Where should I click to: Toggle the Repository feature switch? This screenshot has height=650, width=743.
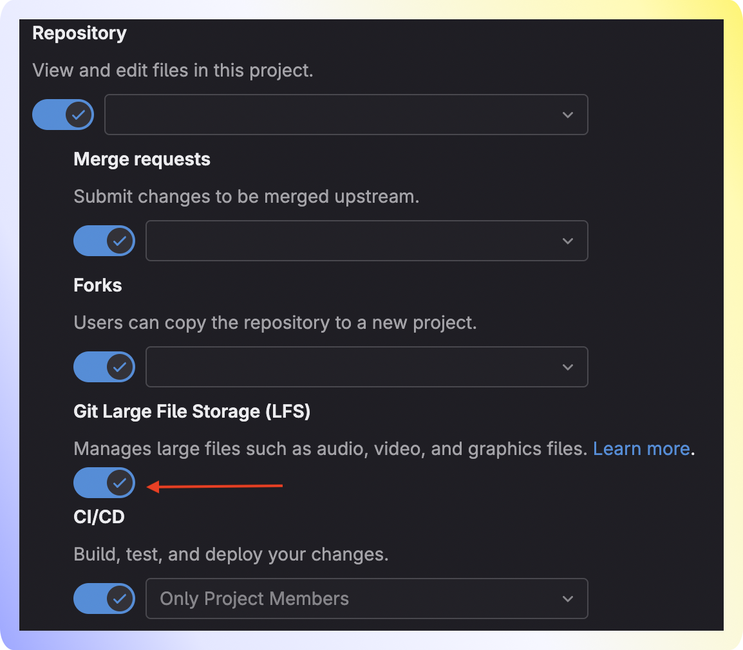(x=63, y=115)
